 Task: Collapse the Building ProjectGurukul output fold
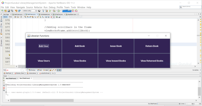coord(6,85)
